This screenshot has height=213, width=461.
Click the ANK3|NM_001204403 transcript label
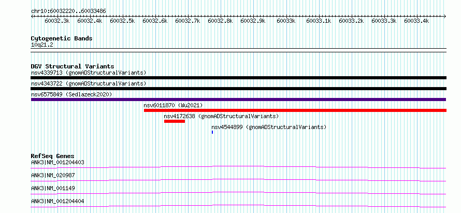57,162
